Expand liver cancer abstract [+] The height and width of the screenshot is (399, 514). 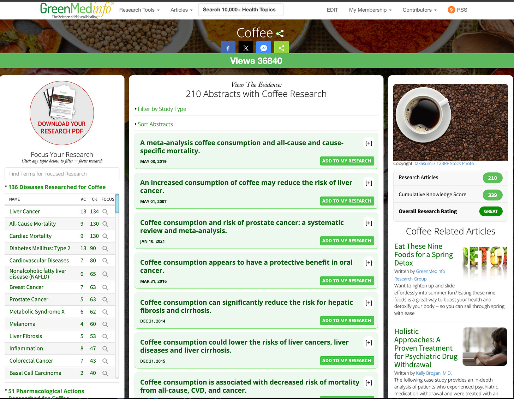coord(369,183)
